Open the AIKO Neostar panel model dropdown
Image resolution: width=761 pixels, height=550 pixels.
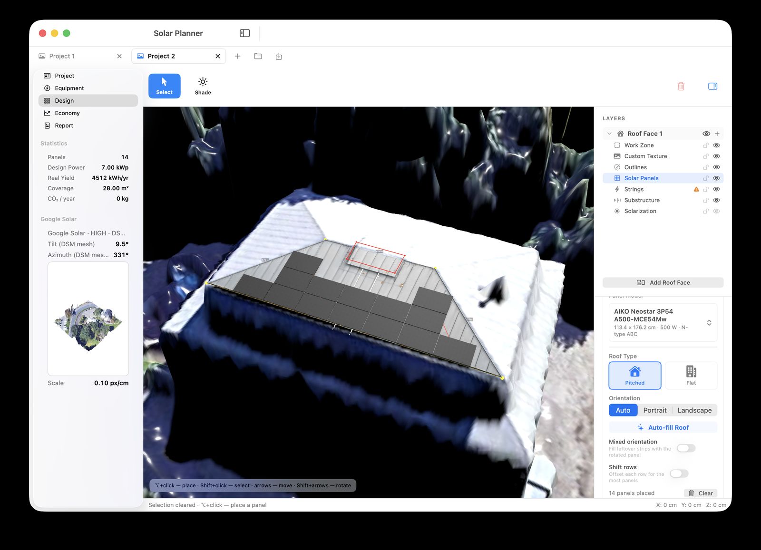pos(663,322)
